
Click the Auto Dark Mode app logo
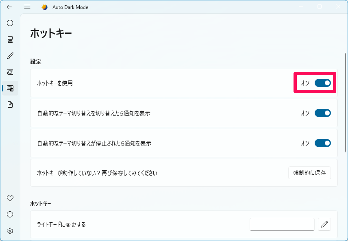(44, 7)
